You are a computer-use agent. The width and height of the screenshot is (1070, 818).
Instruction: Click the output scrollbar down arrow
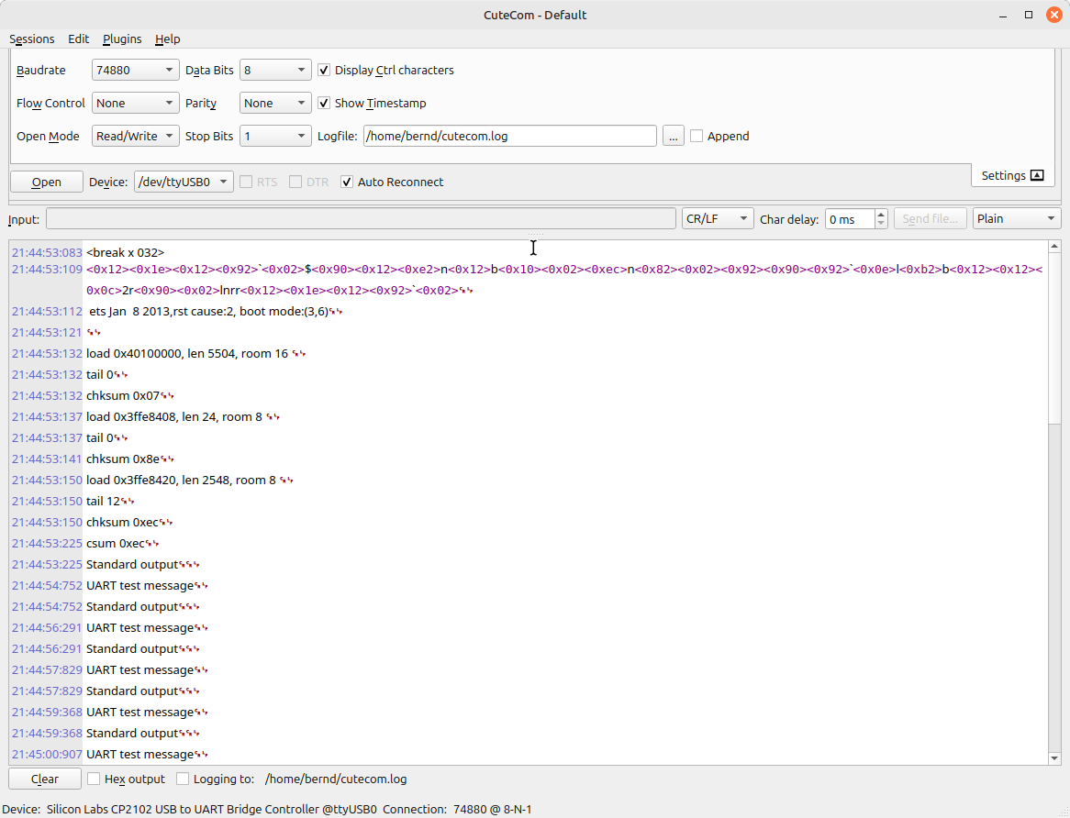(1054, 758)
